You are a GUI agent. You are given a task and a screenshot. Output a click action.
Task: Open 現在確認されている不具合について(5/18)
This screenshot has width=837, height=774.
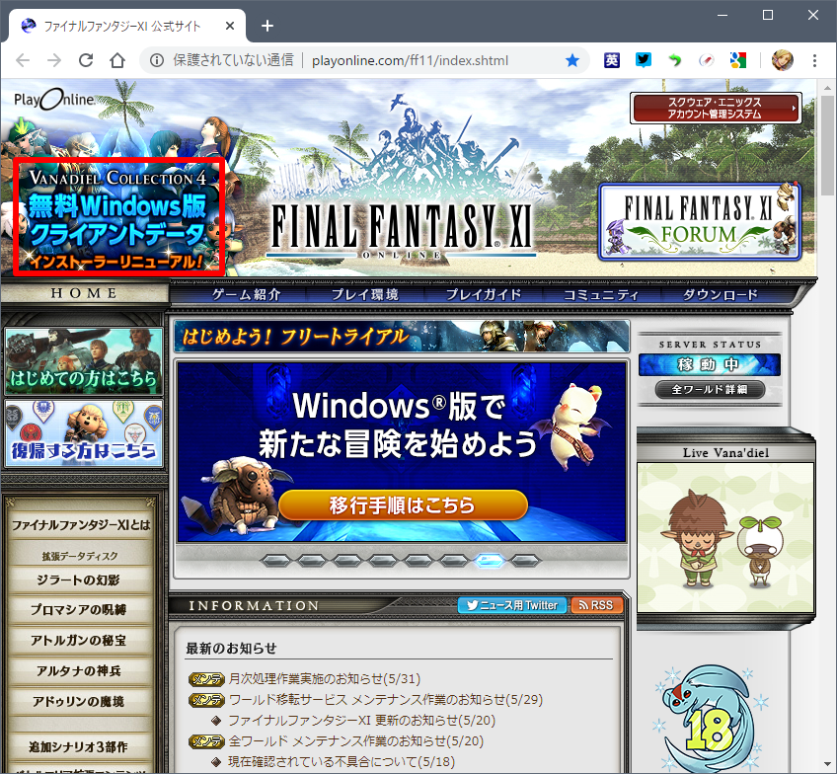(x=342, y=762)
